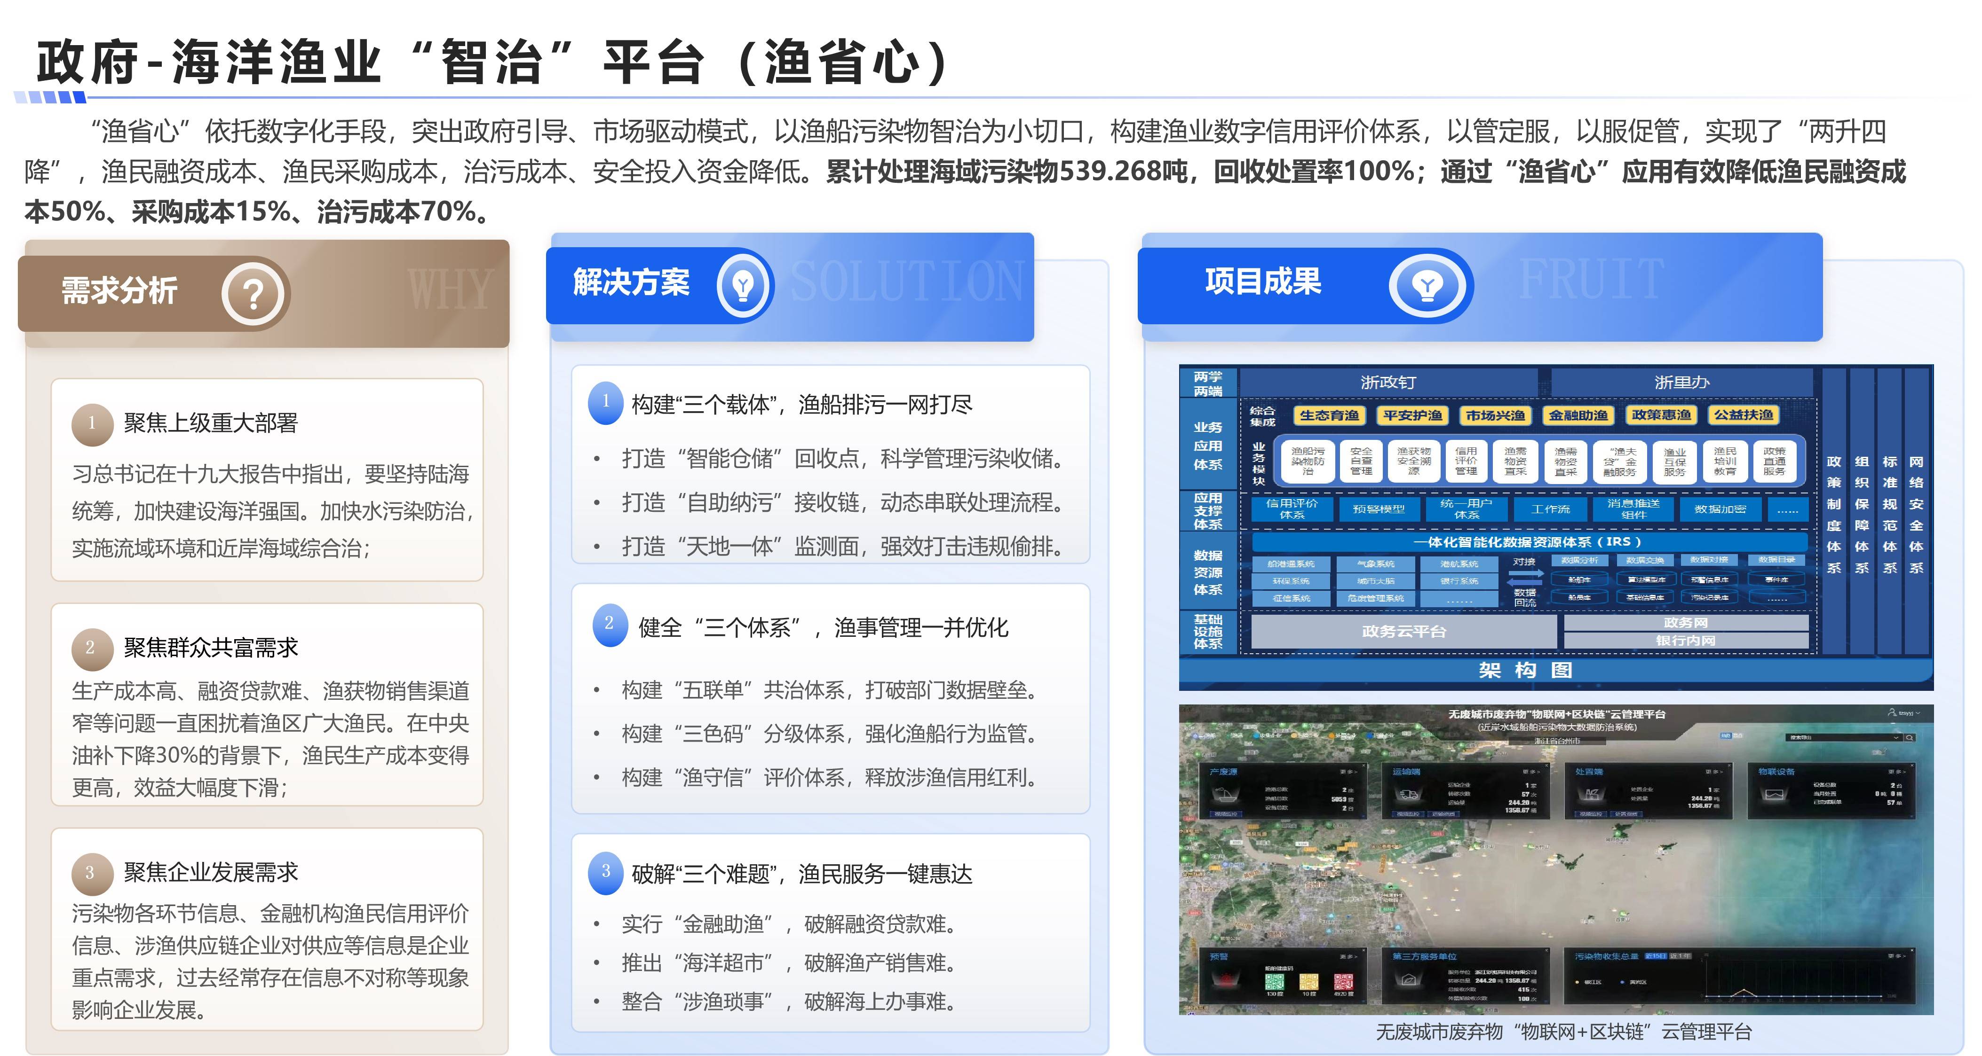Switch to the 近1年 tab in 污染物收集总量
Screen dimensions: 1982x1056
[1681, 956]
